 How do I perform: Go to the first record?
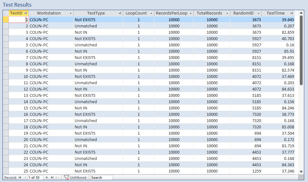click(x=20, y=178)
